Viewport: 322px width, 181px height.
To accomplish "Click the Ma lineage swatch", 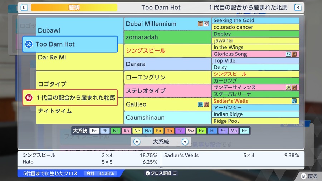I will tap(234, 131).
